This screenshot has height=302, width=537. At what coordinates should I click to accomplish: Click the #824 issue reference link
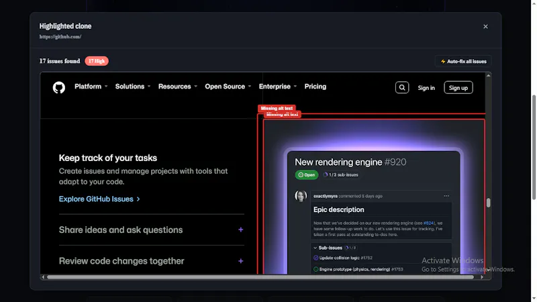[428, 223]
